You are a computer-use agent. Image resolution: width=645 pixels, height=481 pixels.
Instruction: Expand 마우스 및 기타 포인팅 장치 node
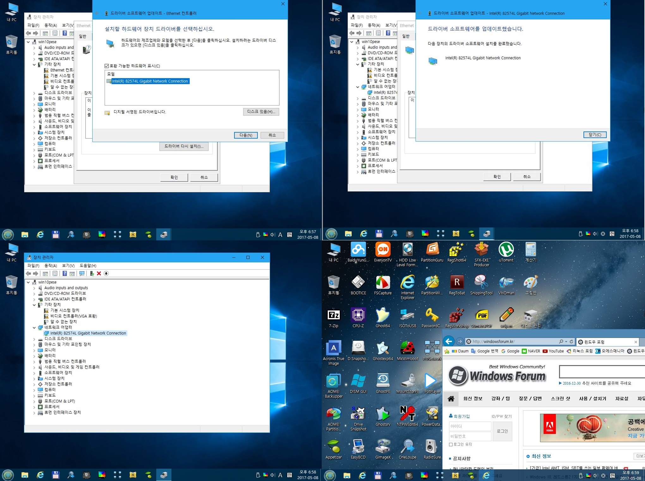coord(34,345)
